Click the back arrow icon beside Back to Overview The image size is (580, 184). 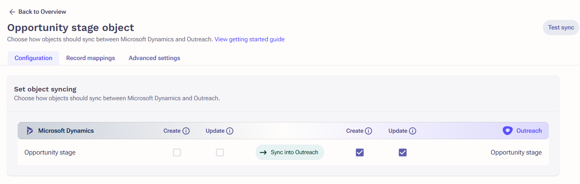pyautogui.click(x=12, y=12)
